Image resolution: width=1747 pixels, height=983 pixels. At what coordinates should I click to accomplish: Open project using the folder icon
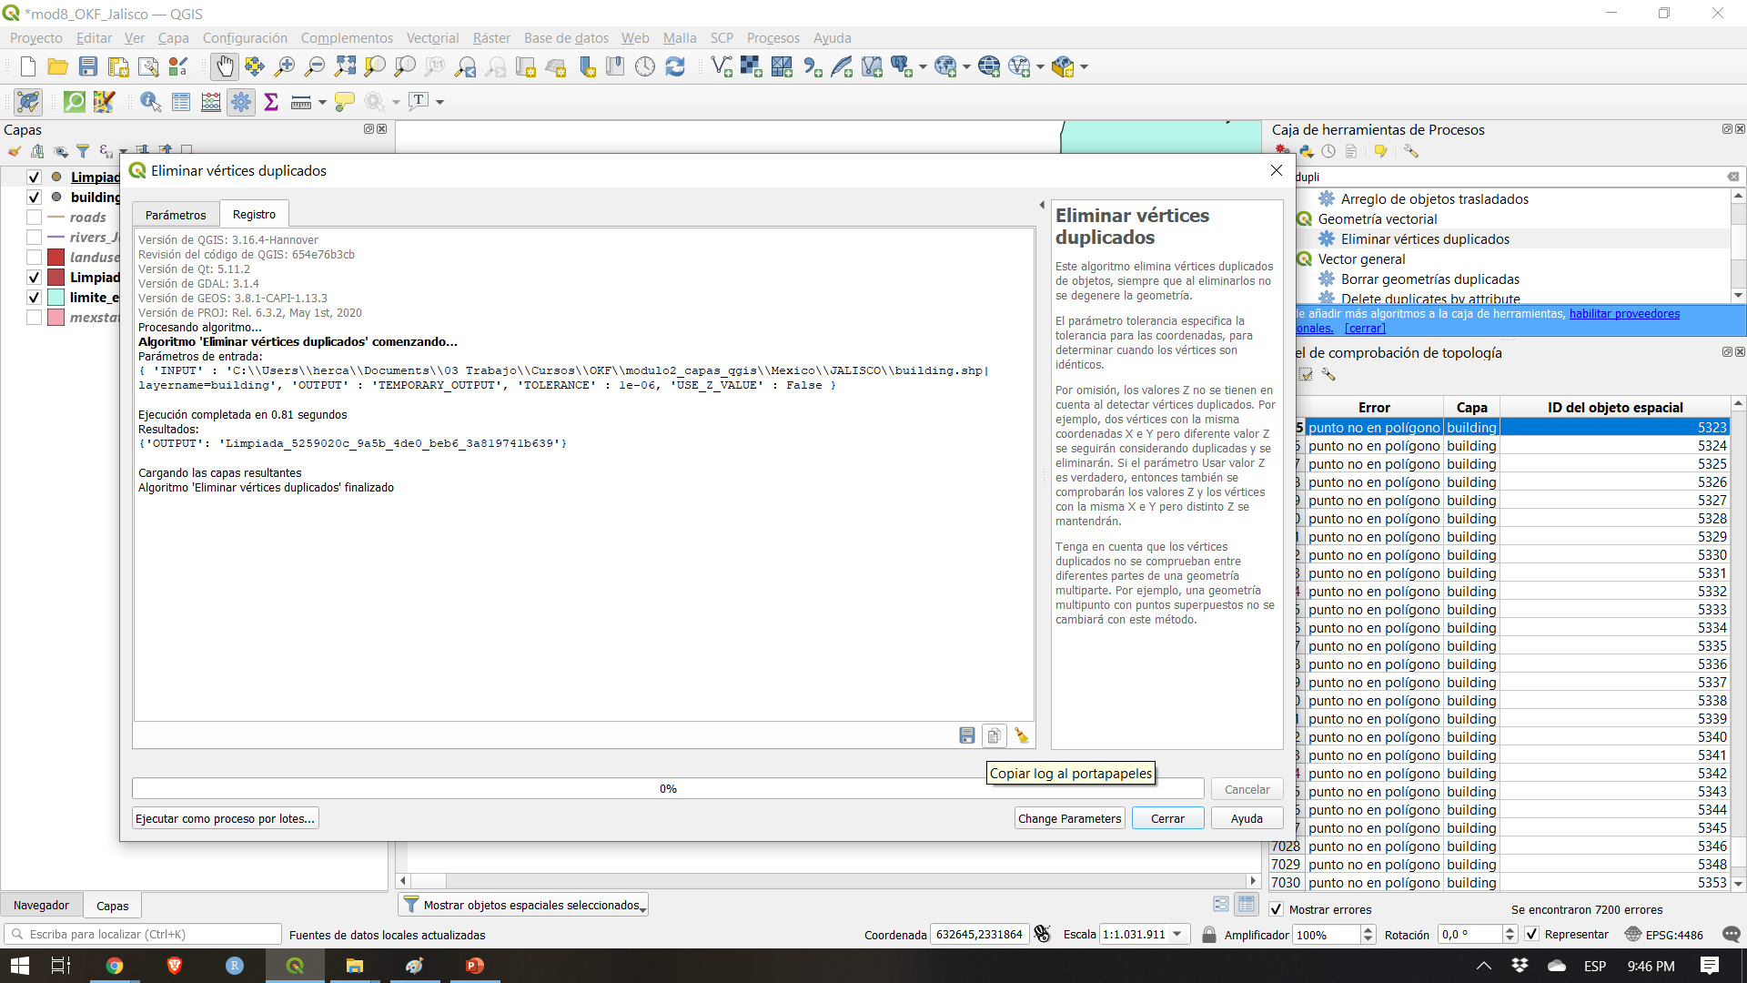pyautogui.click(x=58, y=66)
